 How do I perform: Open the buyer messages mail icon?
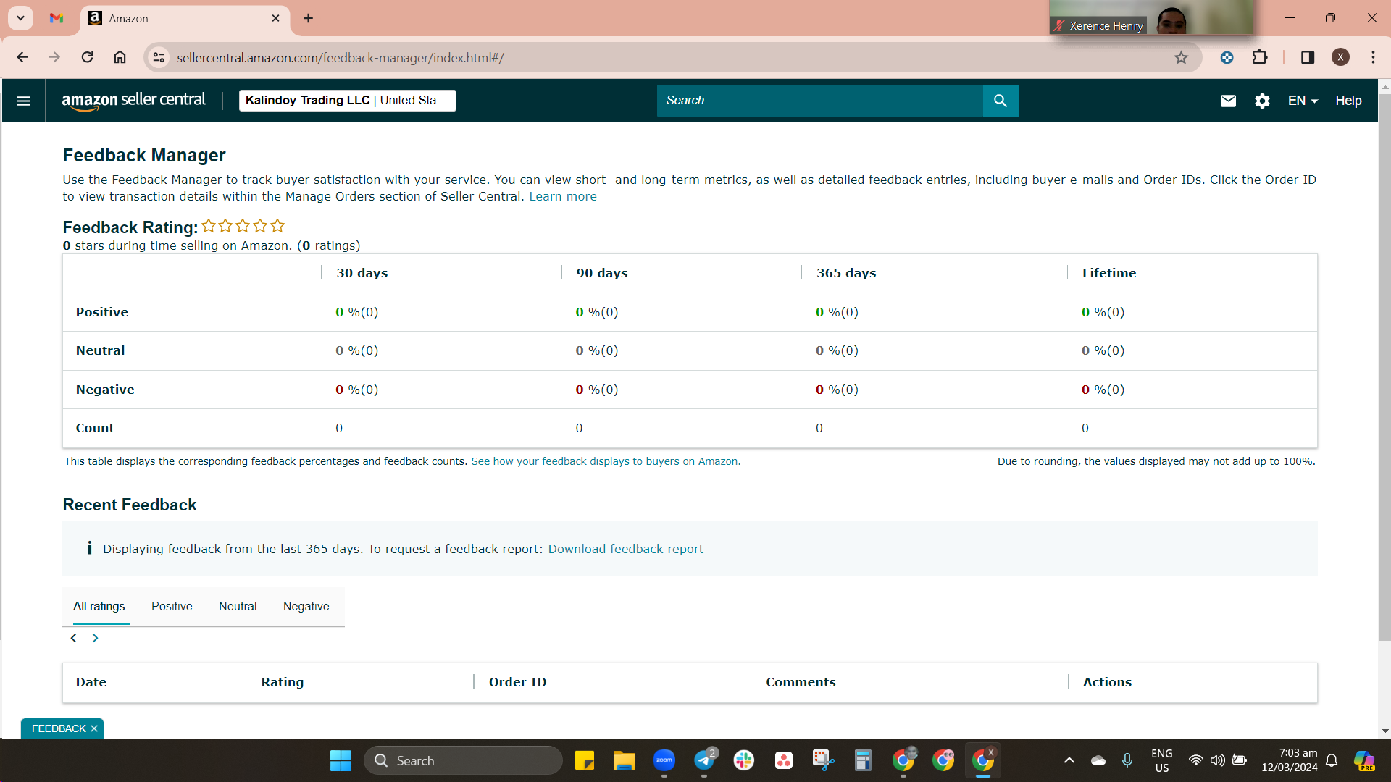pos(1228,101)
